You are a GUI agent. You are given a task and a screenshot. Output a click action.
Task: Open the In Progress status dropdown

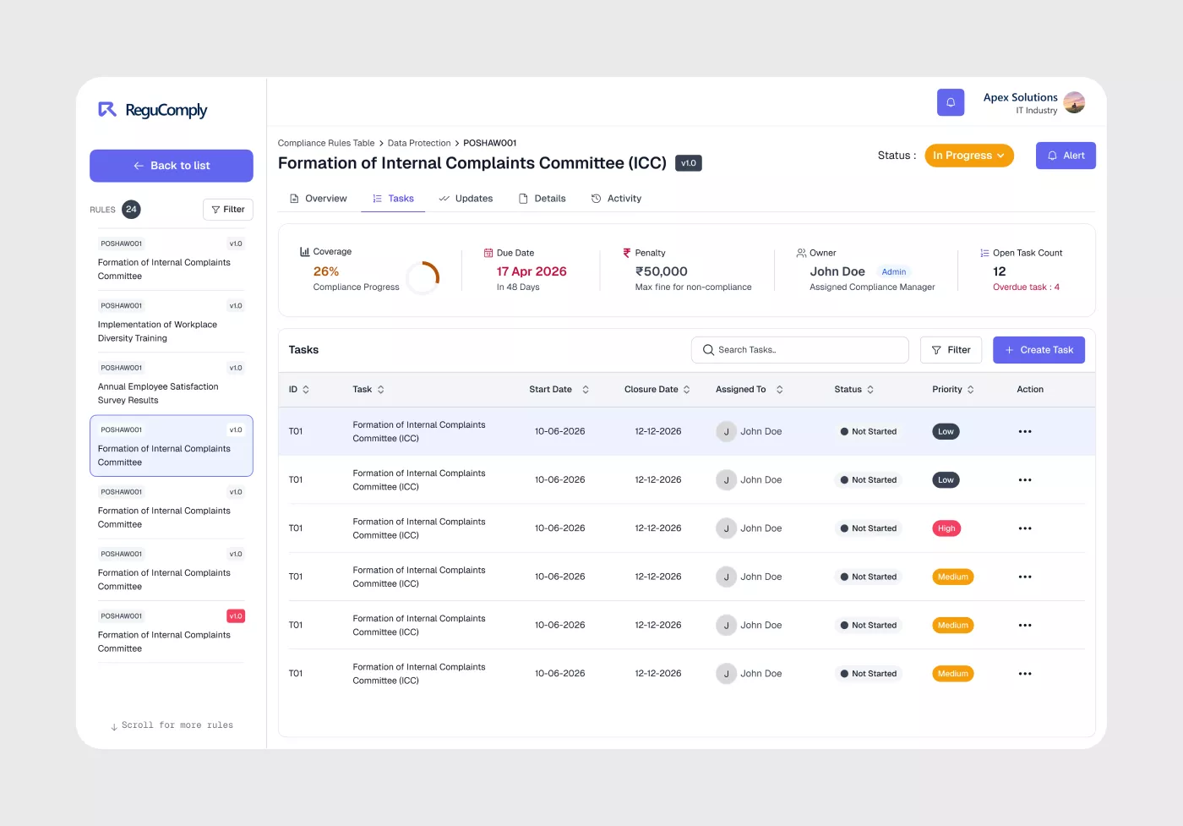coord(969,156)
